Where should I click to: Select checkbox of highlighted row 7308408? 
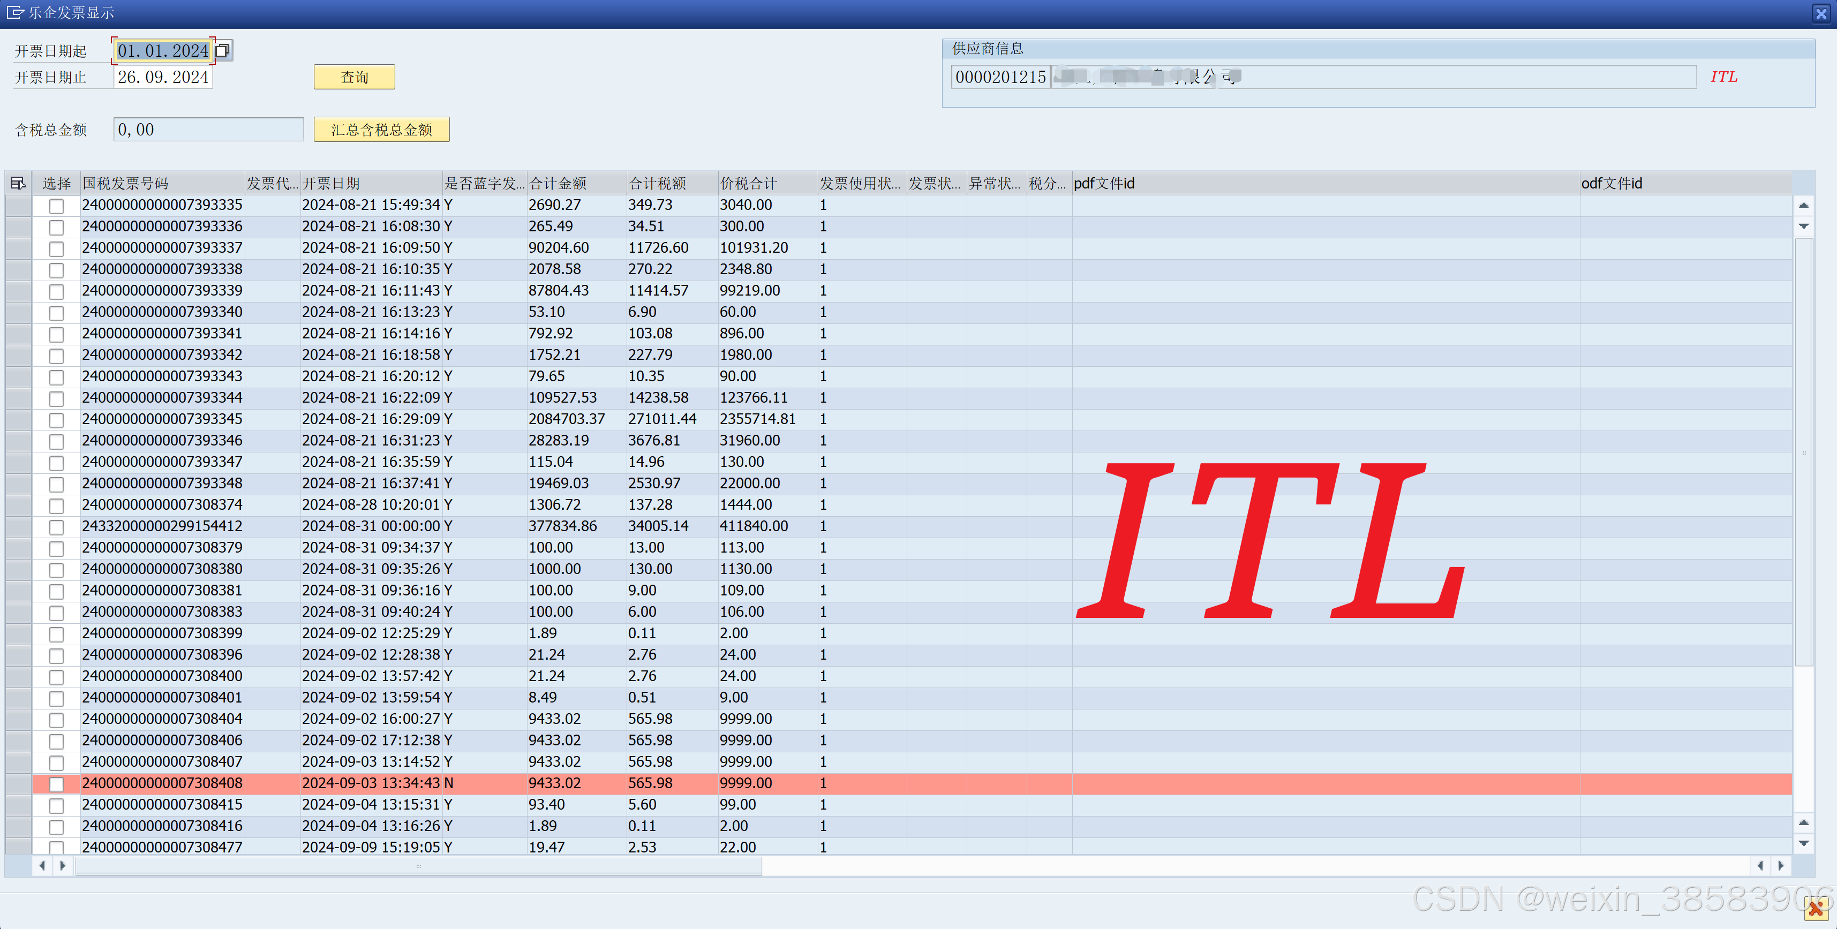click(56, 783)
